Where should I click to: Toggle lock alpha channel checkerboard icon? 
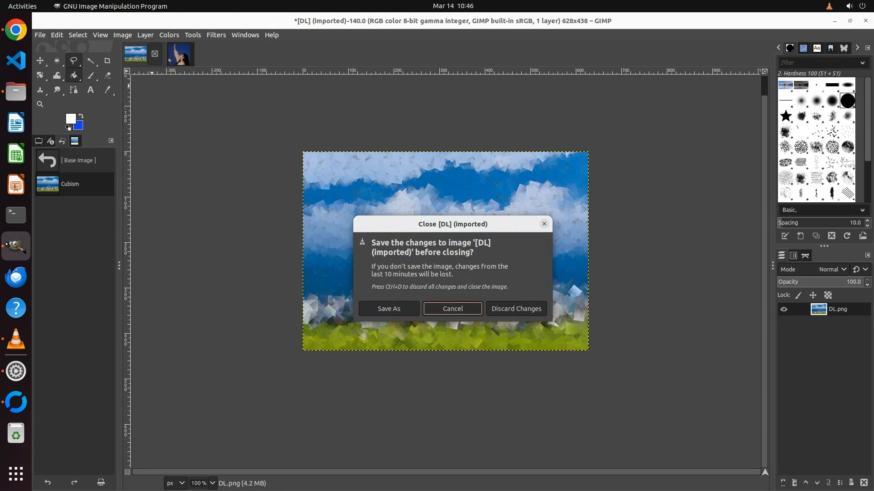click(828, 296)
